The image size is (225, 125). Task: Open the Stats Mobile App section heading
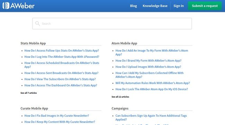coord(33,43)
